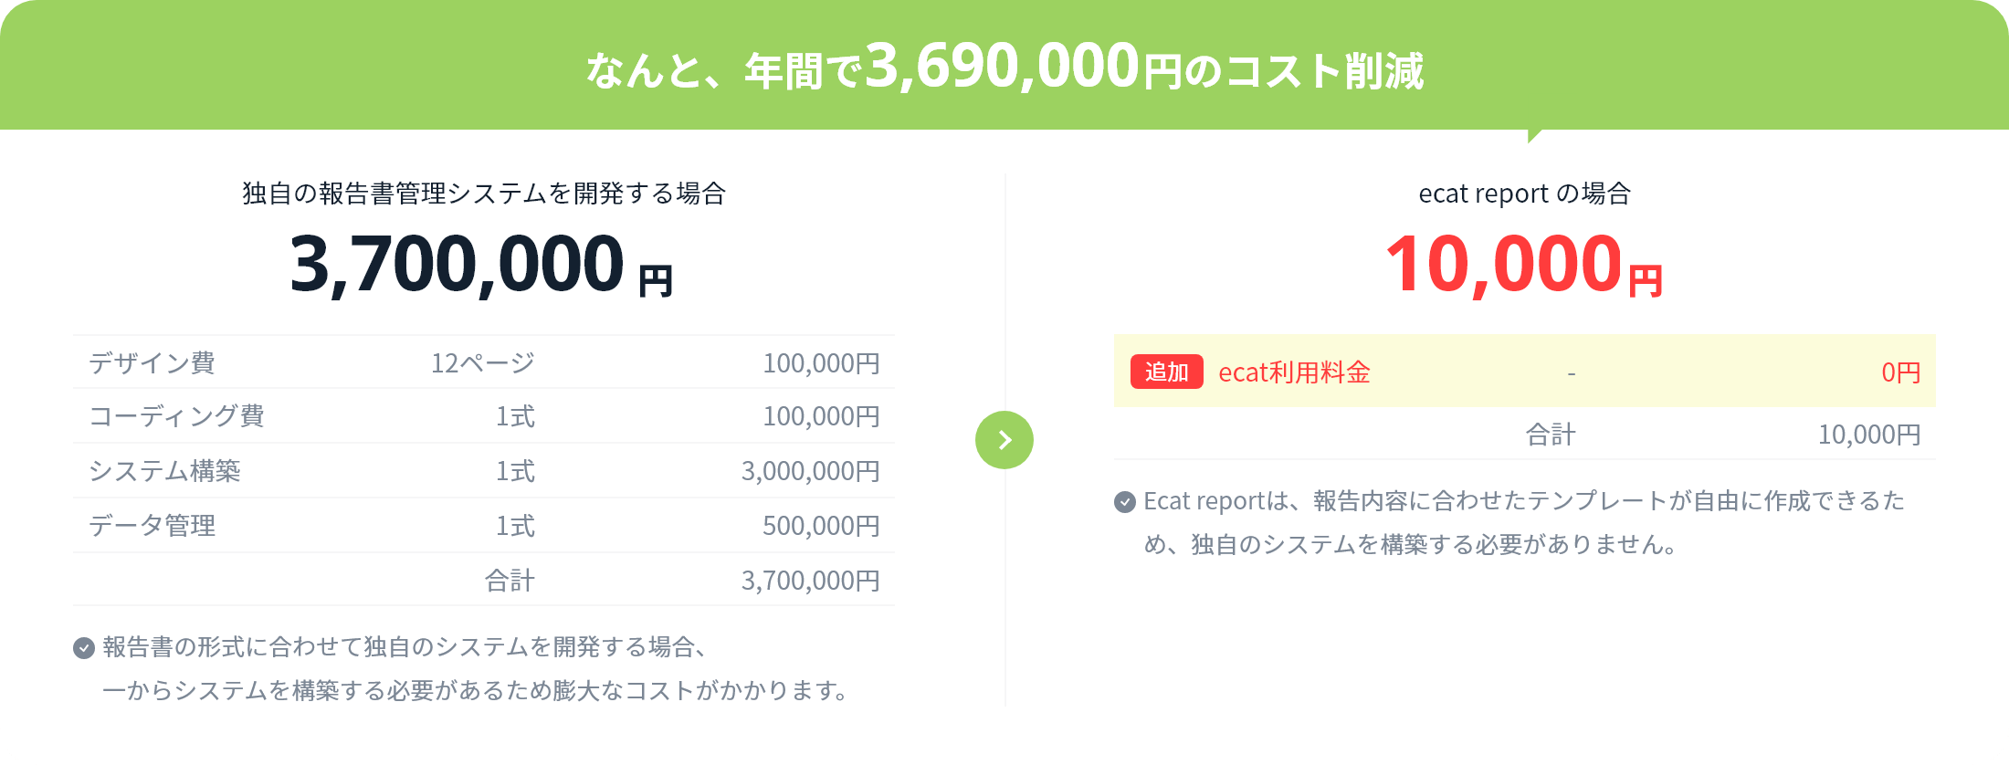Click the 0円 amount in highlighted row
The image size is (2009, 765).
(x=1901, y=372)
